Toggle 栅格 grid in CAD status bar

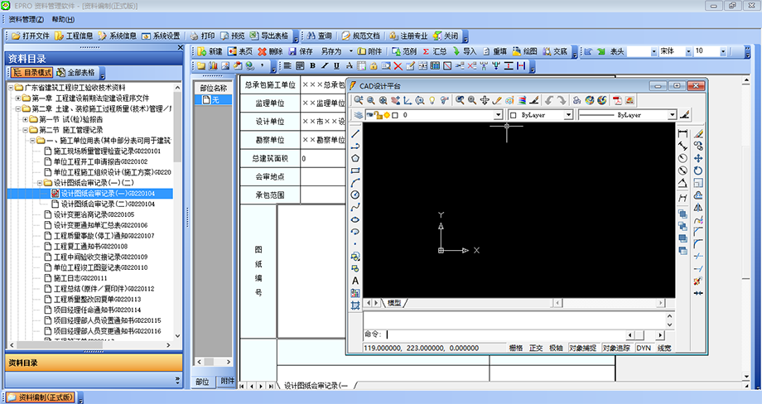(516, 349)
